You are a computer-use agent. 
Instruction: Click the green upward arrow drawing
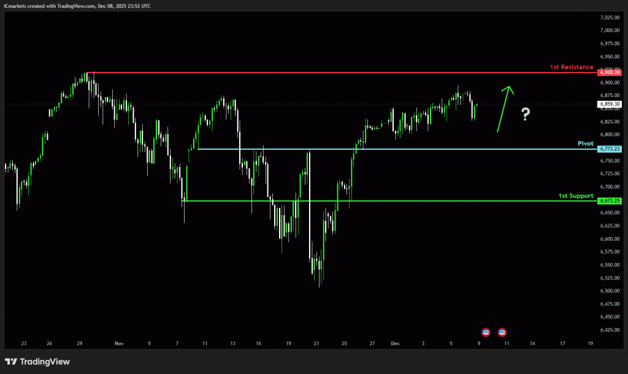coord(505,109)
